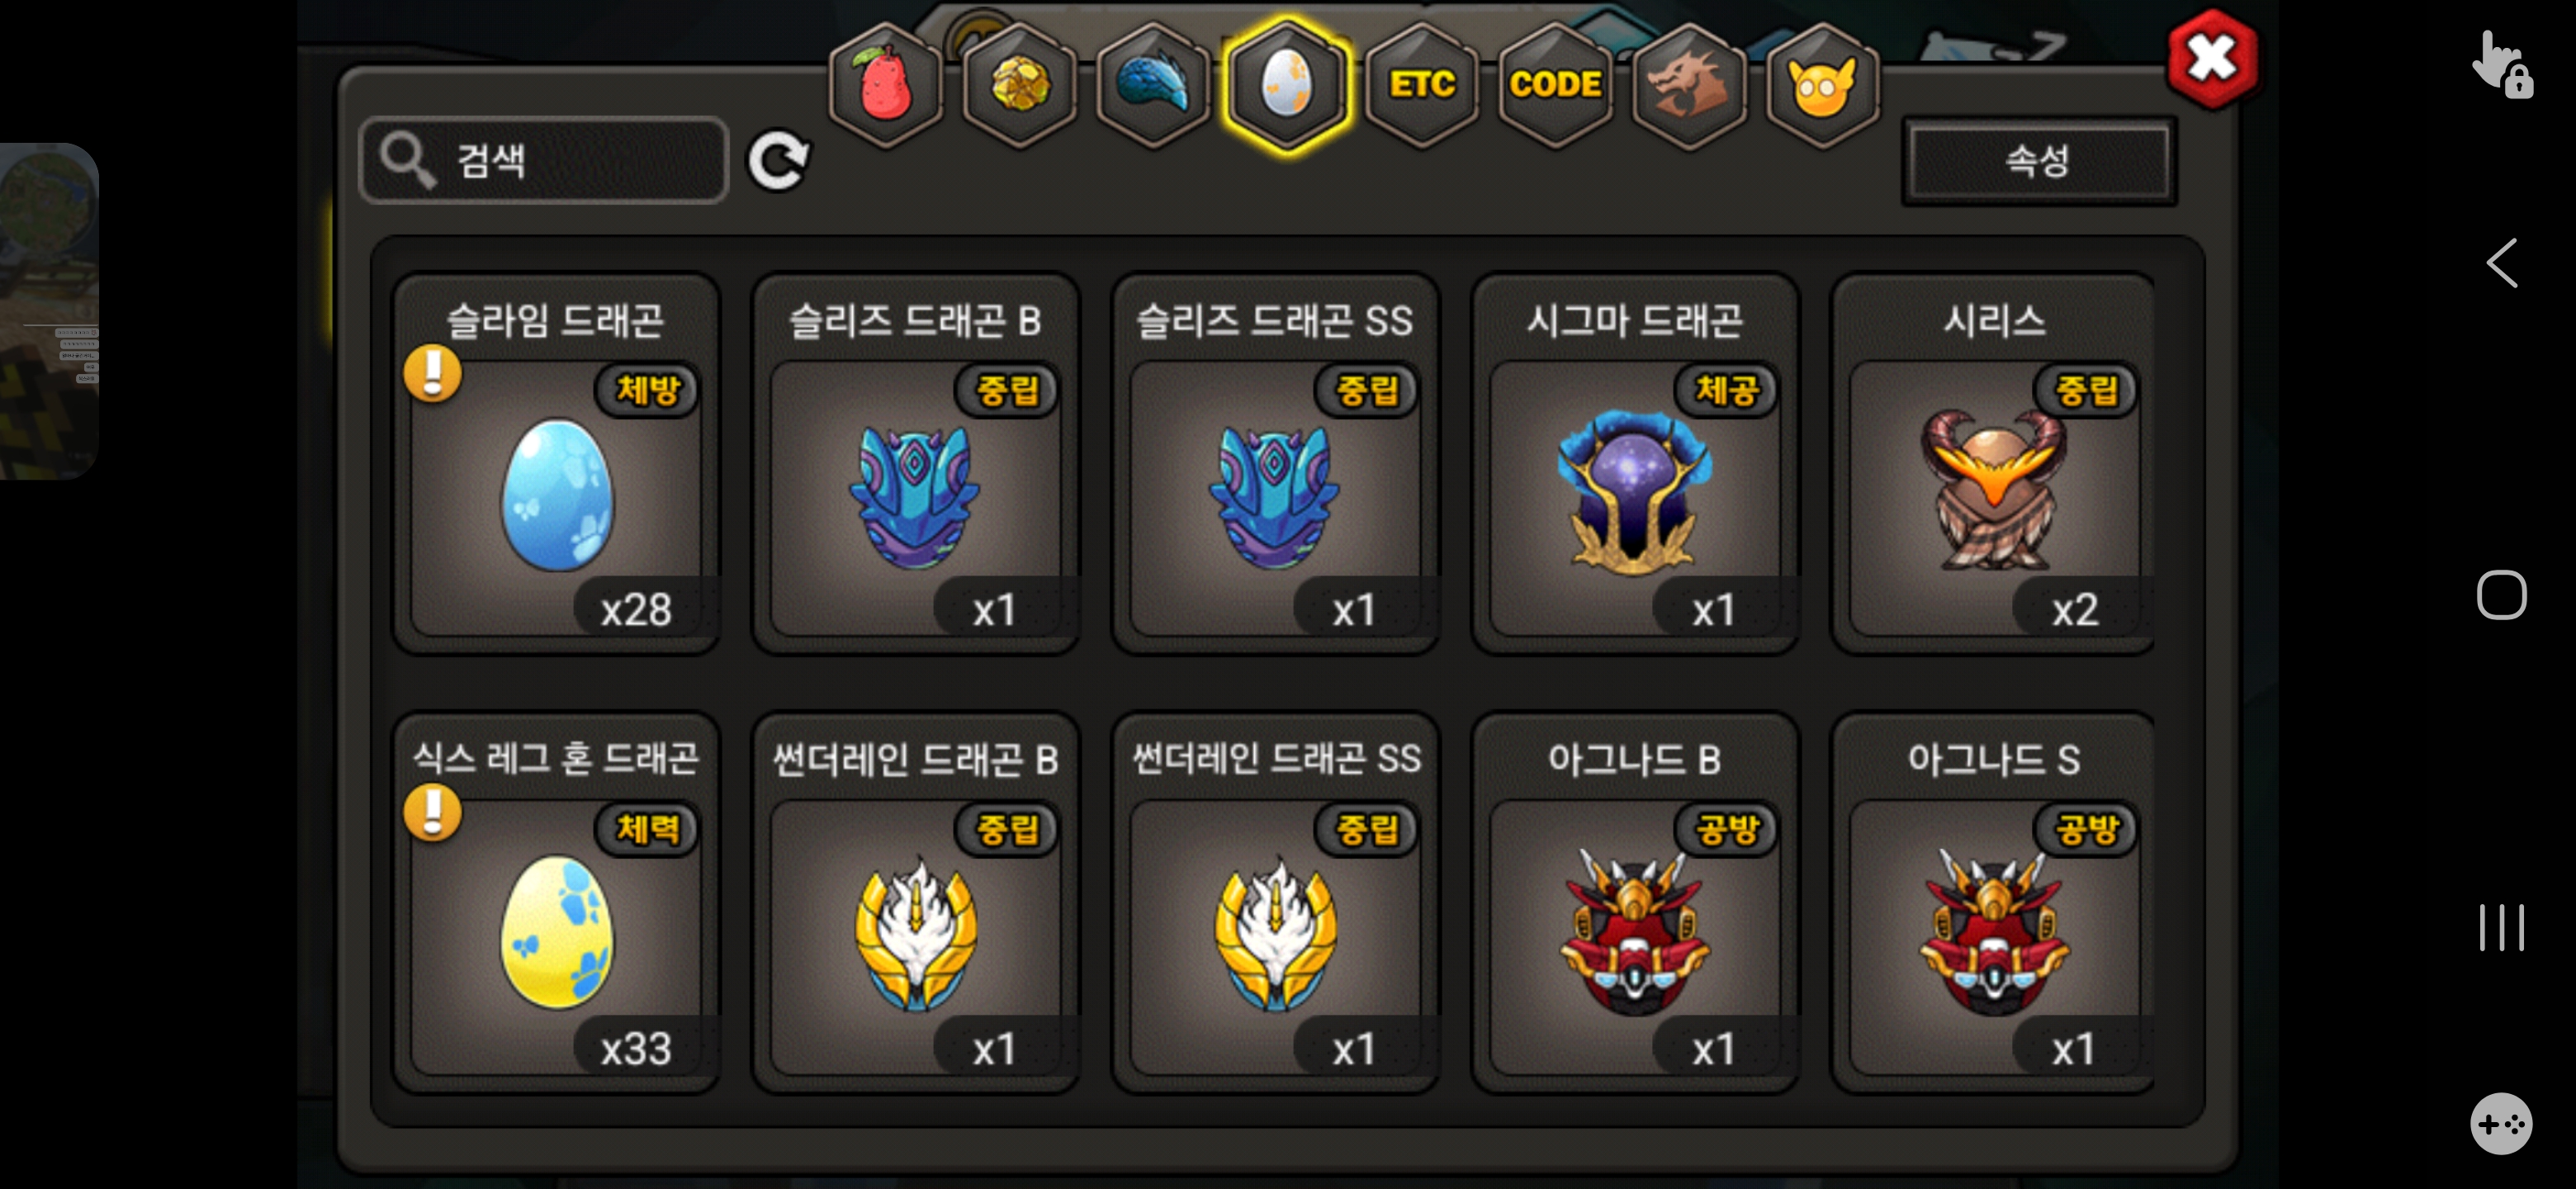Viewport: 2576px width, 1189px height.
Task: Close the inventory with the red X
Action: (x=2212, y=59)
